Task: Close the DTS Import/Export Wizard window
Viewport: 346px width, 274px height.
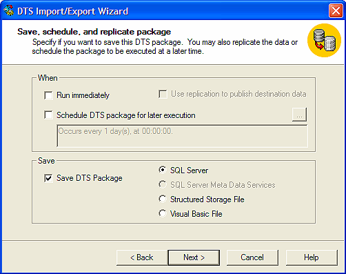Action: click(x=336, y=11)
